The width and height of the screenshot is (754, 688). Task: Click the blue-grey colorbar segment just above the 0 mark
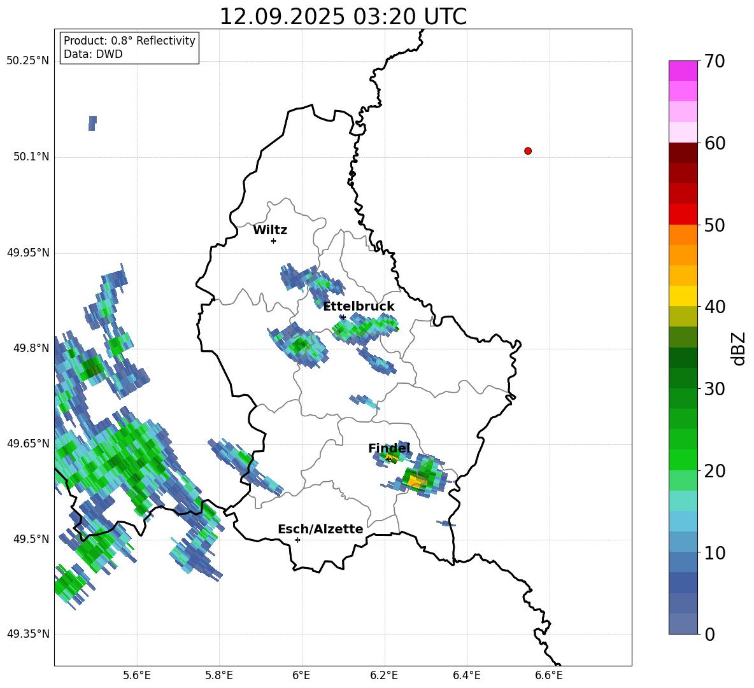(683, 624)
